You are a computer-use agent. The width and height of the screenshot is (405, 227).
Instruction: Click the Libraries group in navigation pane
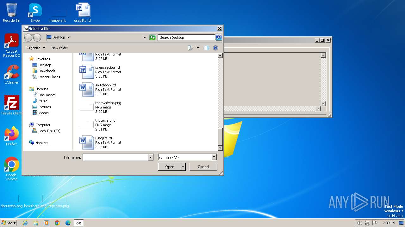coord(42,89)
